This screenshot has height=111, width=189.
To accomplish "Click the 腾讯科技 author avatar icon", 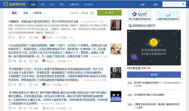I will click(x=44, y=108).
